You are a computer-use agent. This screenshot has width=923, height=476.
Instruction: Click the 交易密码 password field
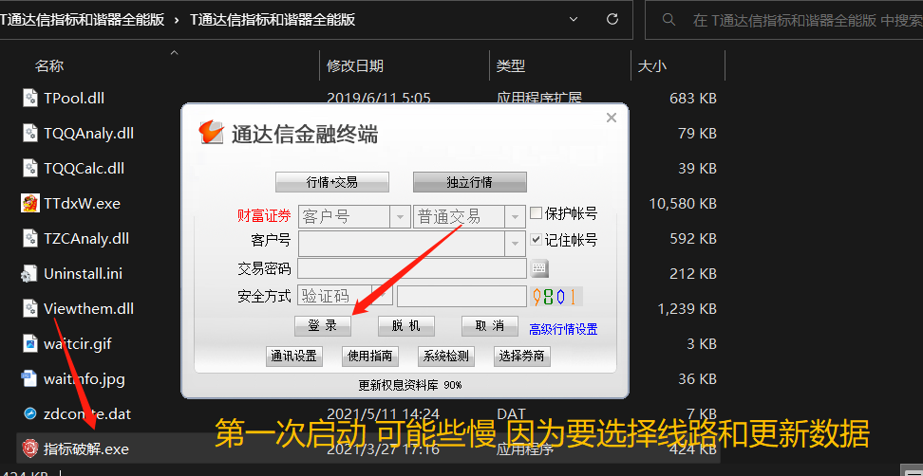412,268
